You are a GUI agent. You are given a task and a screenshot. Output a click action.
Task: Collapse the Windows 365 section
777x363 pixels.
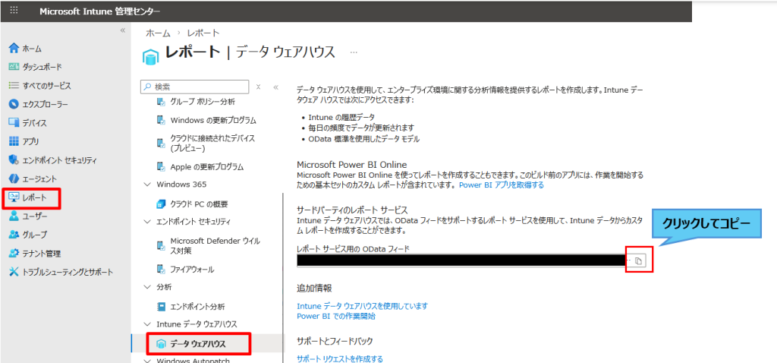click(x=147, y=185)
